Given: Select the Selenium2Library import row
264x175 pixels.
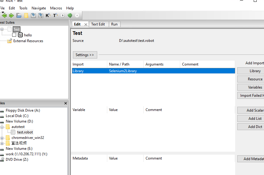Looking at the screenshot, I should point(153,71).
